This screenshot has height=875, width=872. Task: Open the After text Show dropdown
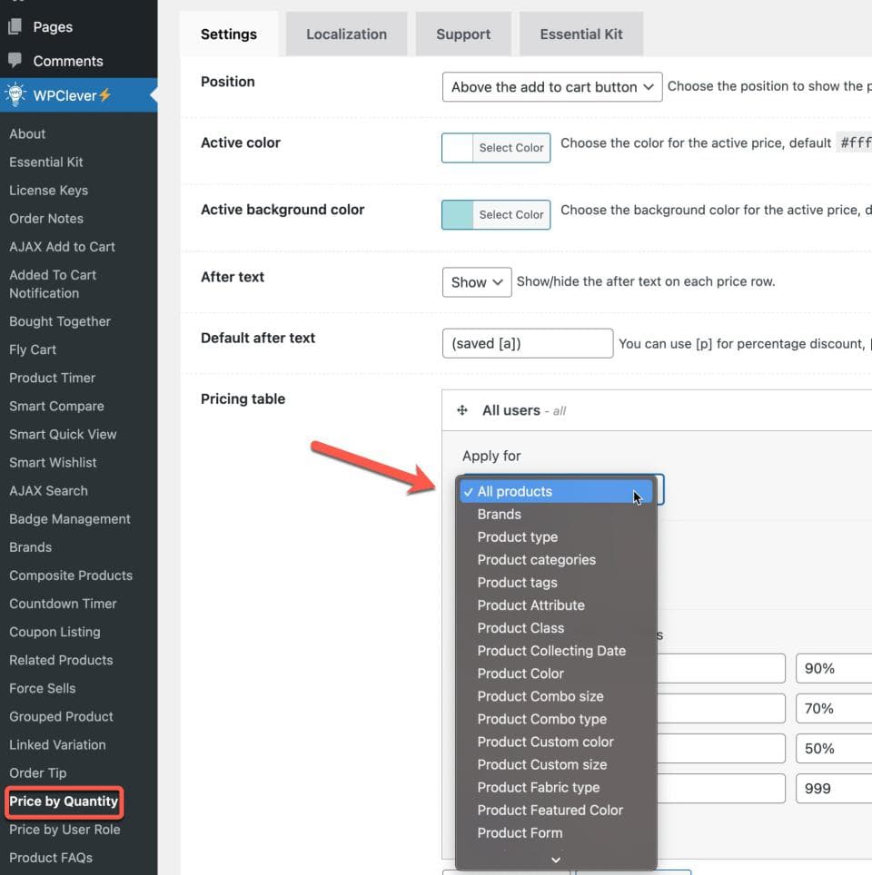coord(477,282)
